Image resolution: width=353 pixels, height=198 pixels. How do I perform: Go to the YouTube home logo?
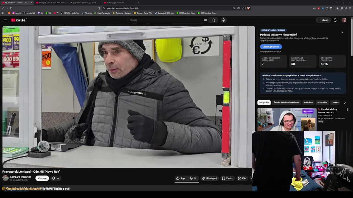18,20
